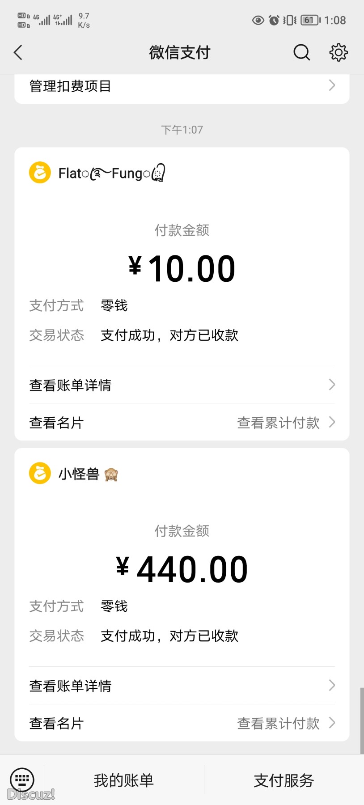Image resolution: width=364 pixels, height=805 pixels.
Task: Open 查看账单详情 for the ¥440.00 payment
Action: [x=182, y=686]
